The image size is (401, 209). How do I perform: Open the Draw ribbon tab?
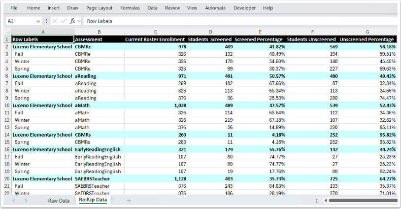tap(72, 8)
